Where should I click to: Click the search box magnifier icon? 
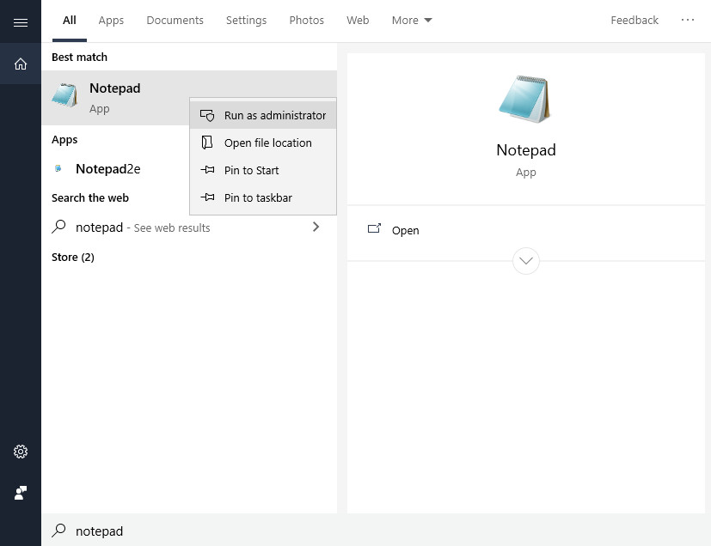point(59,531)
